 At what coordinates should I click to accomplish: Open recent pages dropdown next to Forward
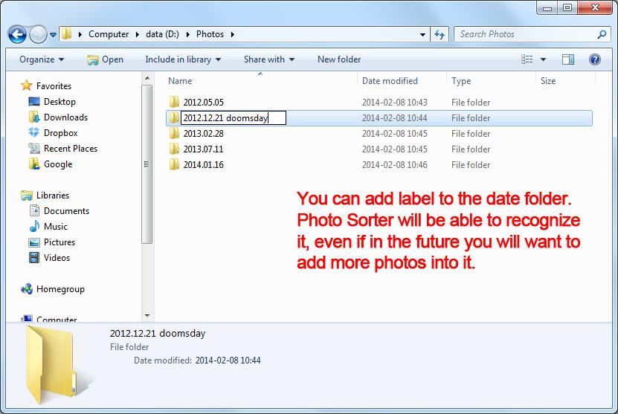(x=54, y=35)
